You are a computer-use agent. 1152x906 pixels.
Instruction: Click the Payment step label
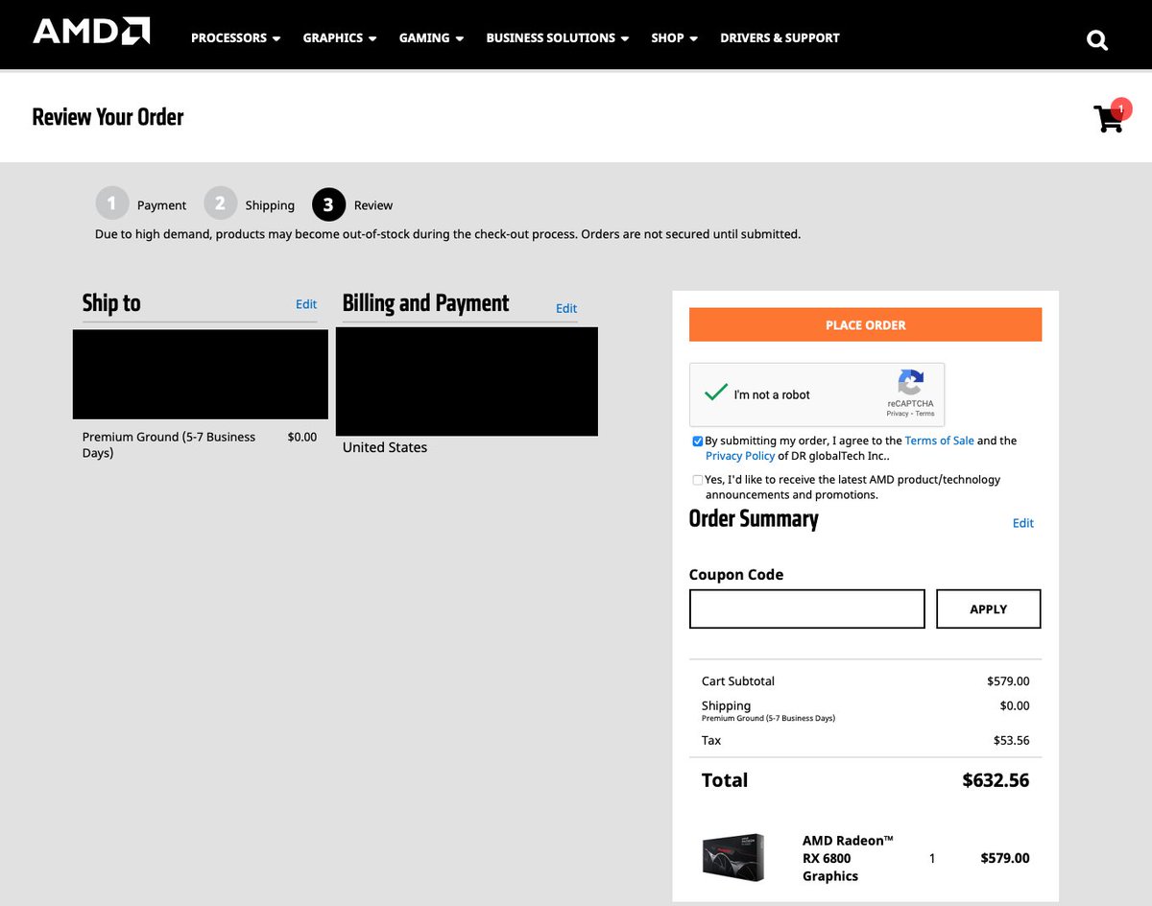point(161,205)
